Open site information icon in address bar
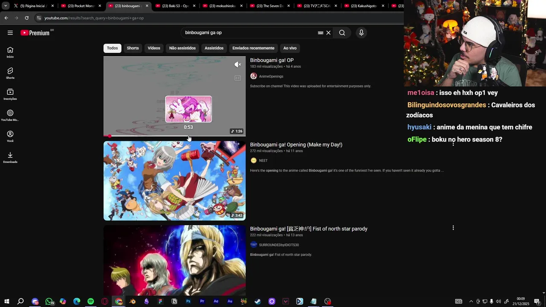This screenshot has width=546, height=307. pyautogui.click(x=39, y=18)
